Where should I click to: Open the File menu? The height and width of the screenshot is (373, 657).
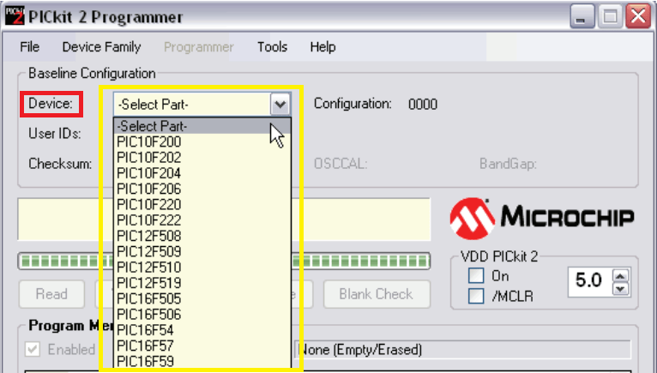point(29,47)
